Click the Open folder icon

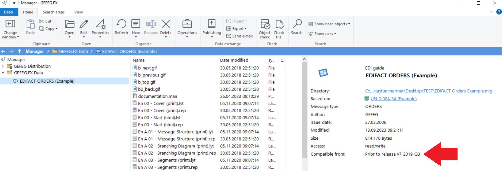point(69,24)
